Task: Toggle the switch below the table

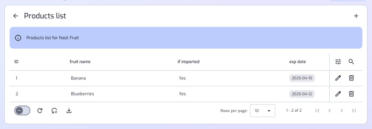Action: pyautogui.click(x=22, y=111)
